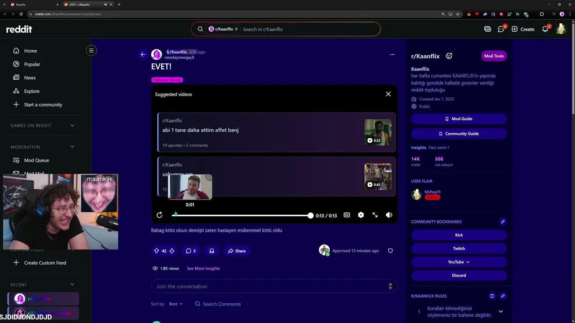The height and width of the screenshot is (323, 575).
Task: Toggle closed captions on the video
Action: pyautogui.click(x=347, y=215)
